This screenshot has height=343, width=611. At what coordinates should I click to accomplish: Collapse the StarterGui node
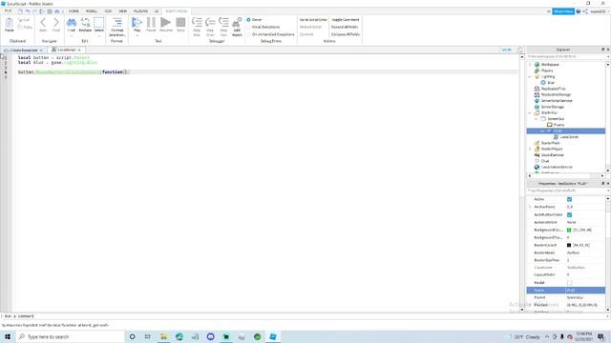tap(530, 112)
